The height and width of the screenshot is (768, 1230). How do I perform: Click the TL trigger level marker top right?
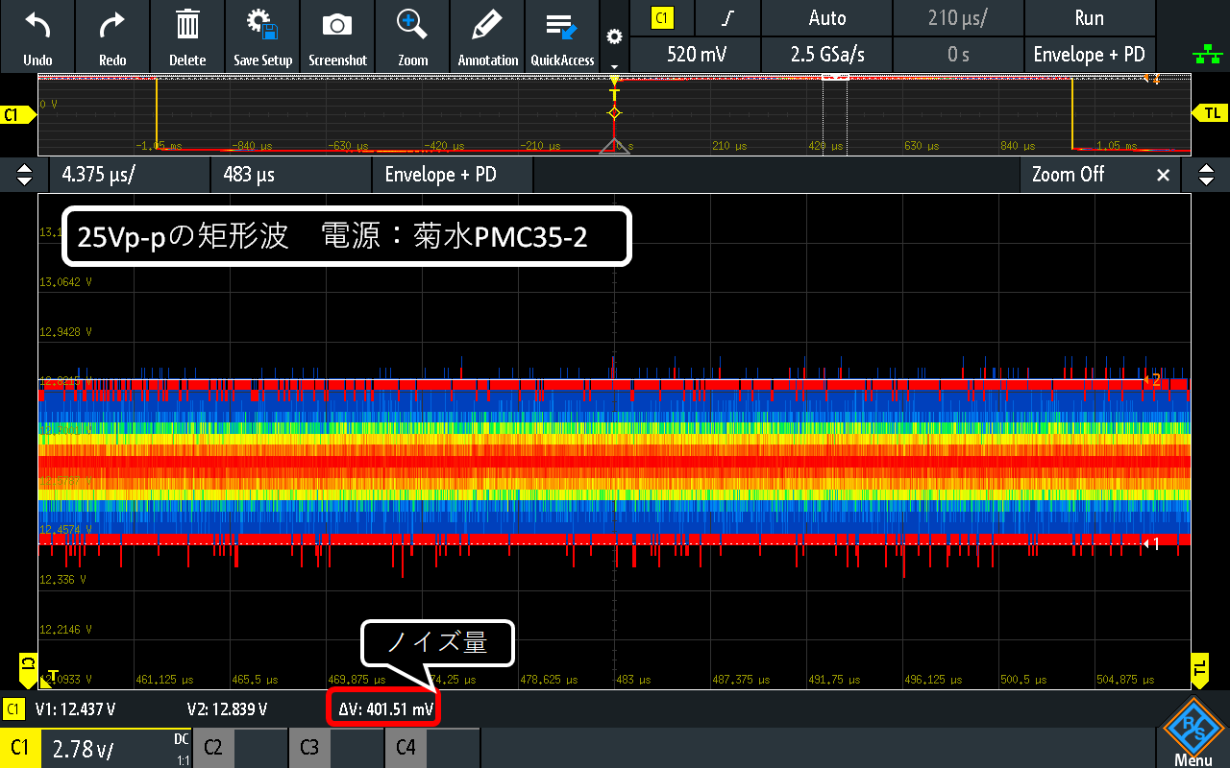tap(1211, 113)
